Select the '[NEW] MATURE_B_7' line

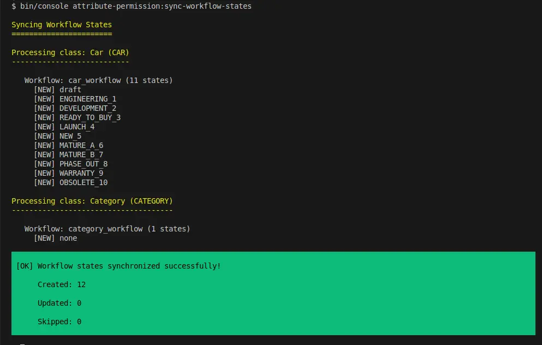coord(68,154)
